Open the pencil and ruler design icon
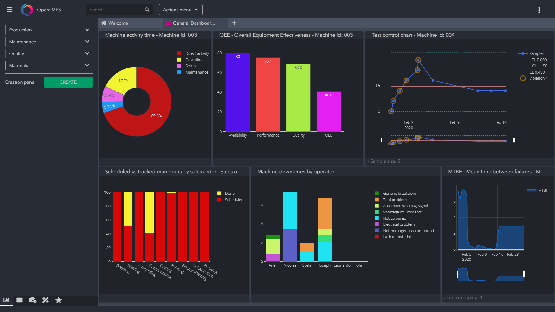Image resolution: width=555 pixels, height=312 pixels. (45, 300)
